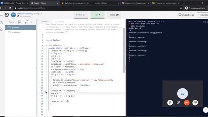Click 'Mono C# compiler version' console line
The height and width of the screenshot is (117, 208).
coord(146,21)
